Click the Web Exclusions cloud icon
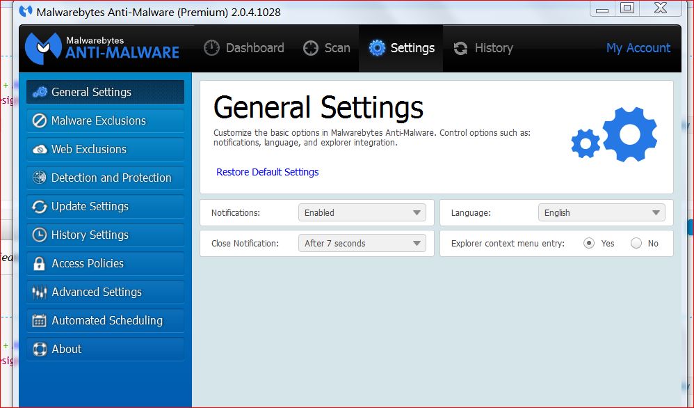This screenshot has width=694, height=408. 40,149
